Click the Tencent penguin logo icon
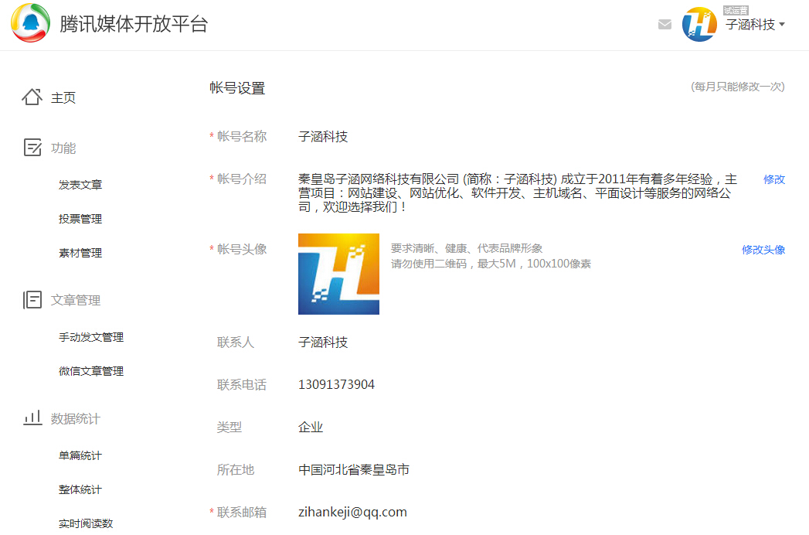 tap(31, 23)
